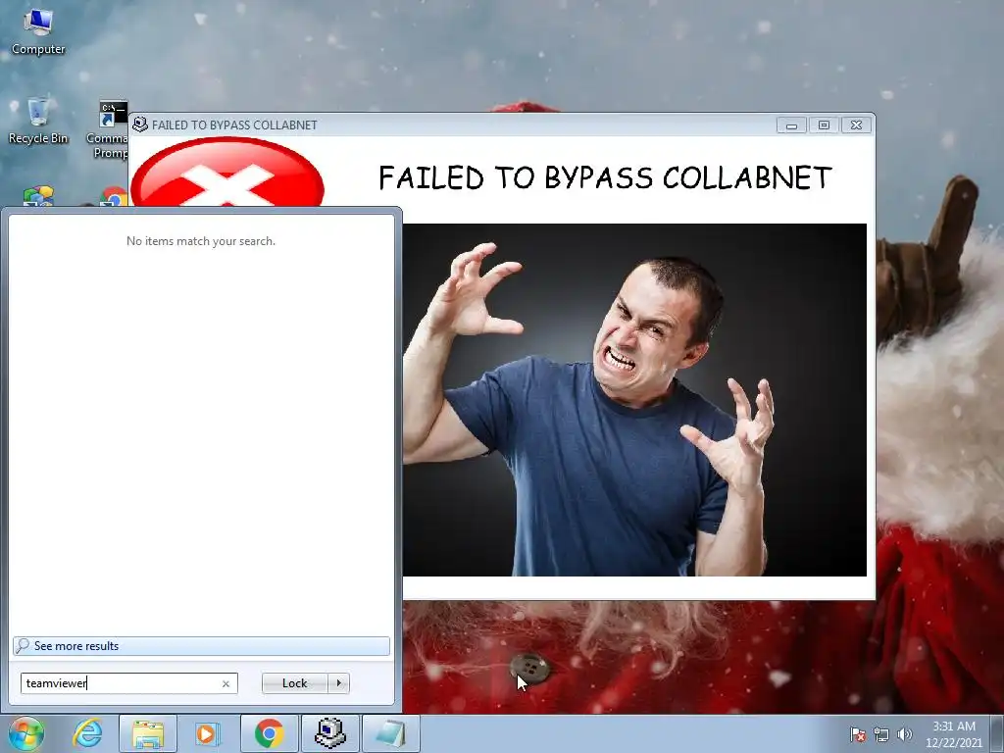
Task: Launch Google Chrome from the taskbar
Action: click(269, 733)
